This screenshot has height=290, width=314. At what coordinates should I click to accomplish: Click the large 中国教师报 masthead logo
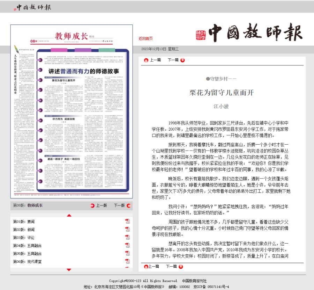[x=249, y=32]
